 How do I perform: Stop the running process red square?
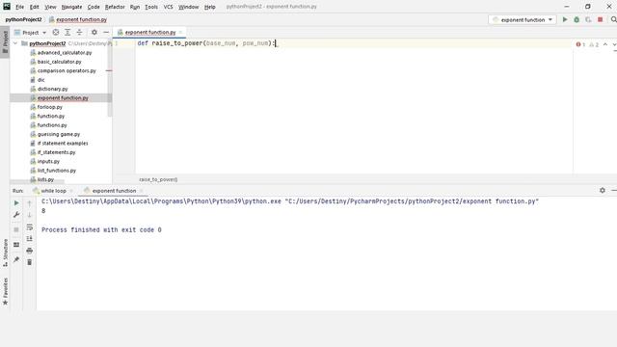pos(600,19)
